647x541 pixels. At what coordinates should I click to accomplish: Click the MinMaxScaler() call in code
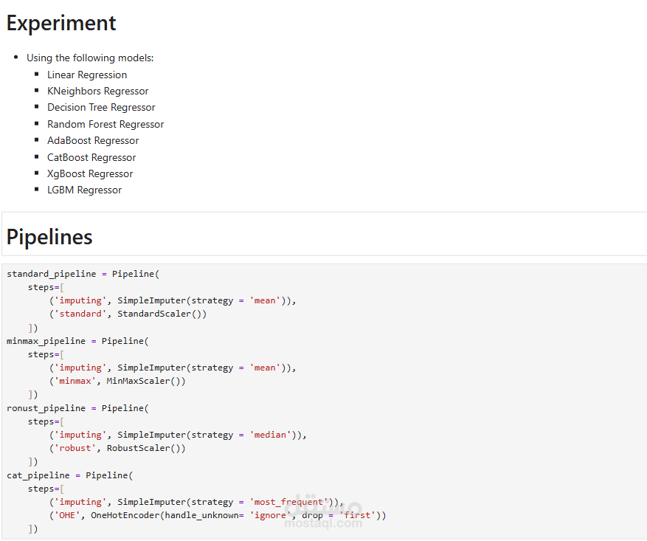point(146,381)
